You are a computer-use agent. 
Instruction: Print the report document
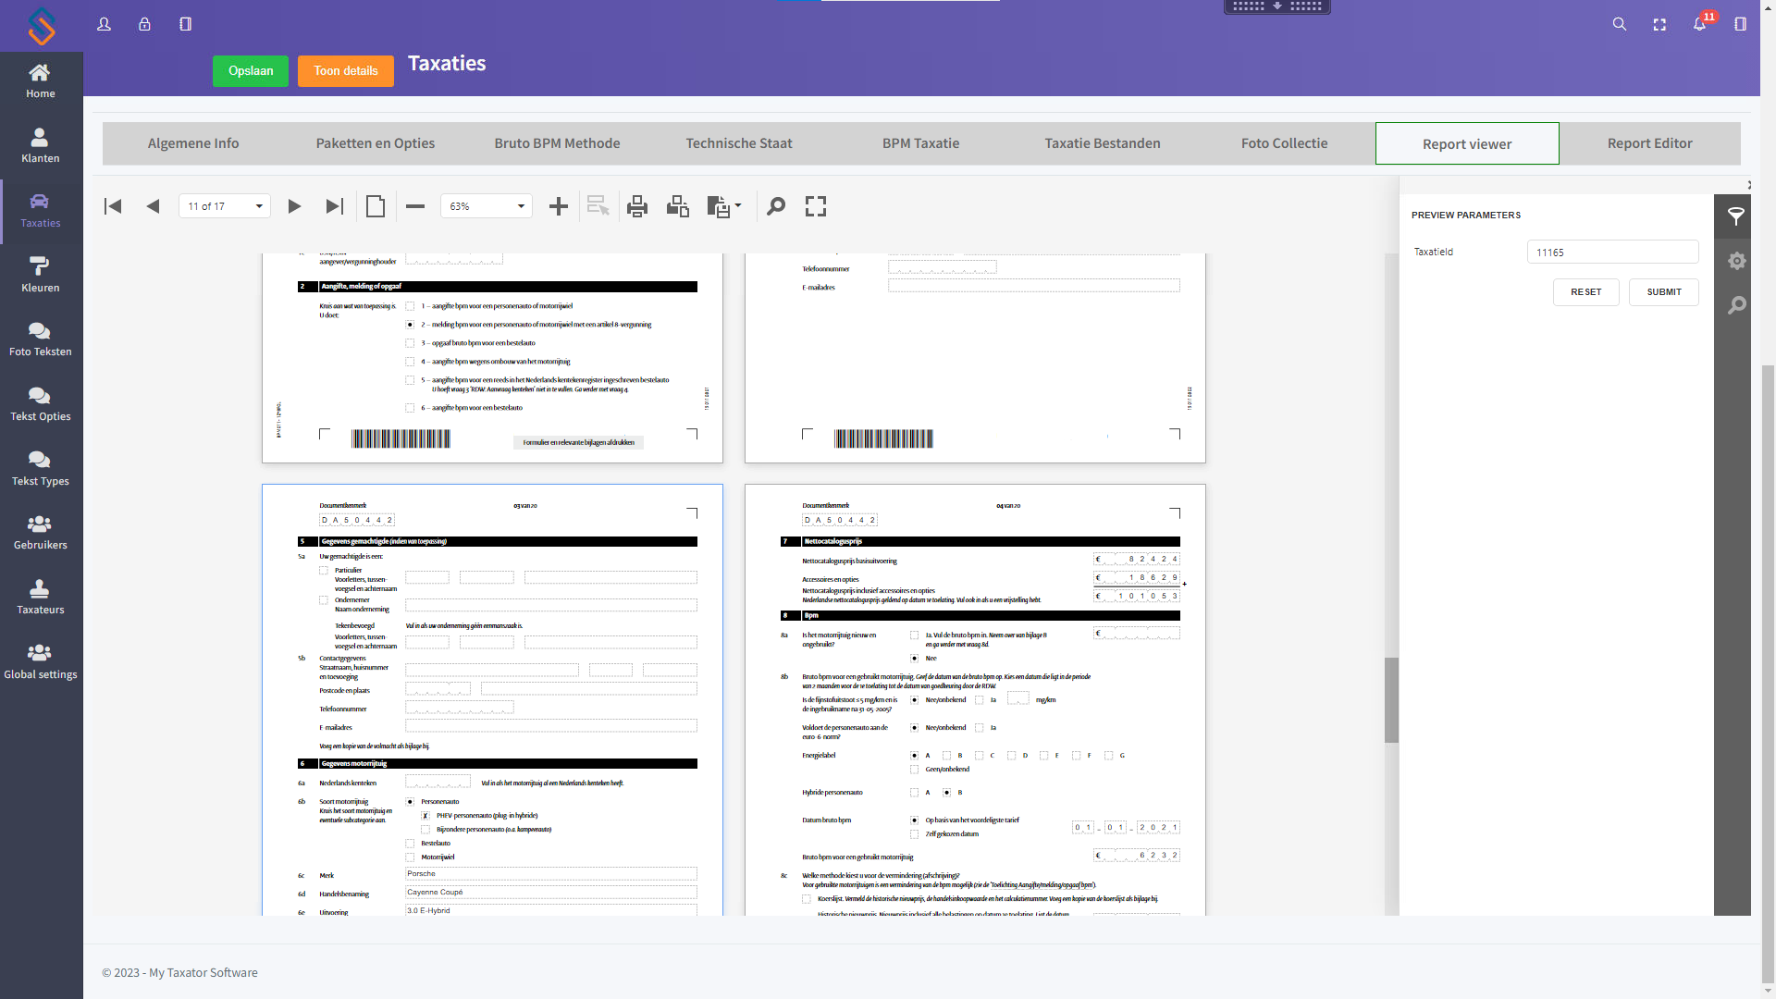click(x=637, y=206)
